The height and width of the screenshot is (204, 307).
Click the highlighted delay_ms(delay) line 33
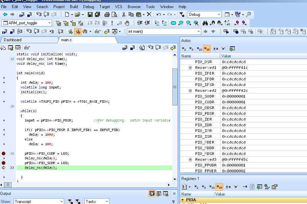click(94, 168)
